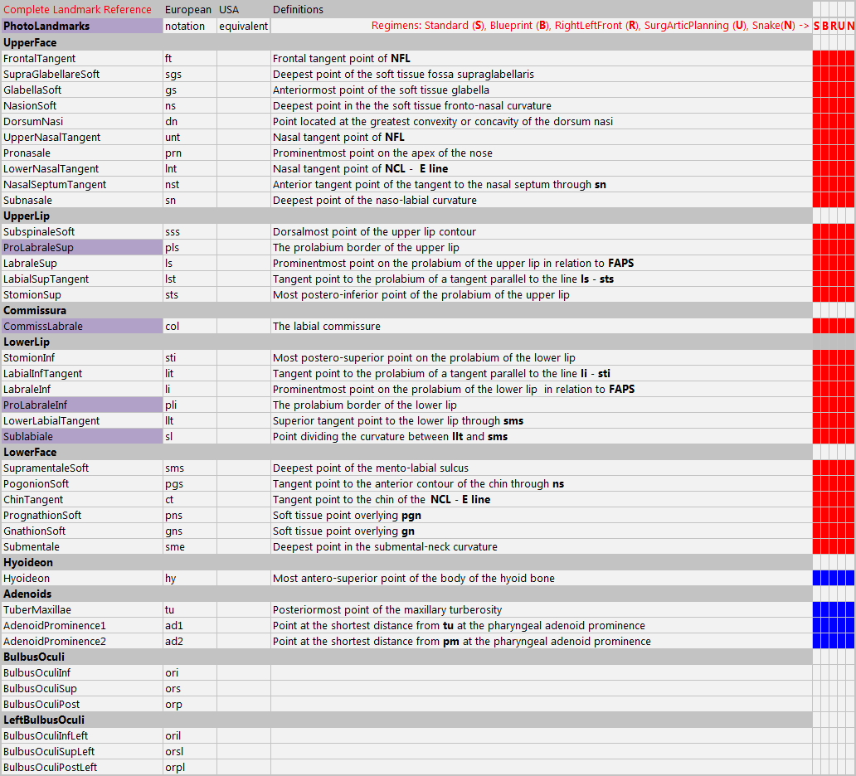The width and height of the screenshot is (856, 776).
Task: Click the red Standard cell for Pronasale
Action: tap(816, 153)
